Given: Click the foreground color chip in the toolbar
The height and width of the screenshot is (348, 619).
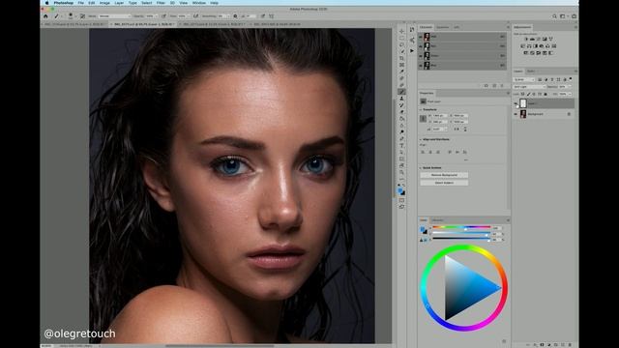Looking at the screenshot, I should point(400,190).
